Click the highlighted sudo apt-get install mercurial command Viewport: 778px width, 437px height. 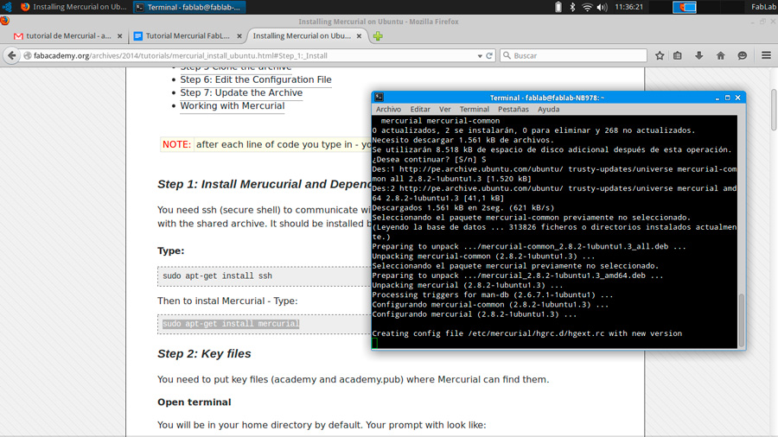[231, 324]
